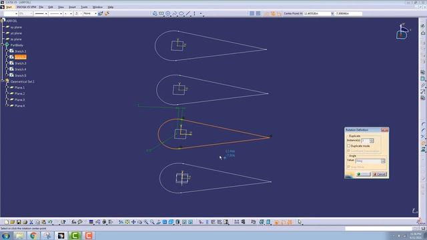Click Cancel in Rotation Definition dialog
The width and height of the screenshot is (427, 240).
point(380,174)
